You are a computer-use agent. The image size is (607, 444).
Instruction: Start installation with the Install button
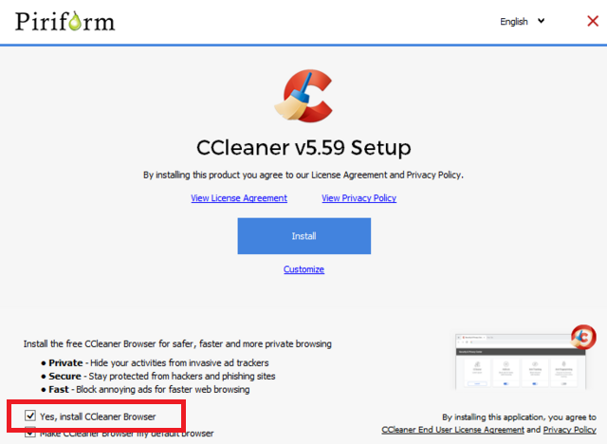[303, 235]
